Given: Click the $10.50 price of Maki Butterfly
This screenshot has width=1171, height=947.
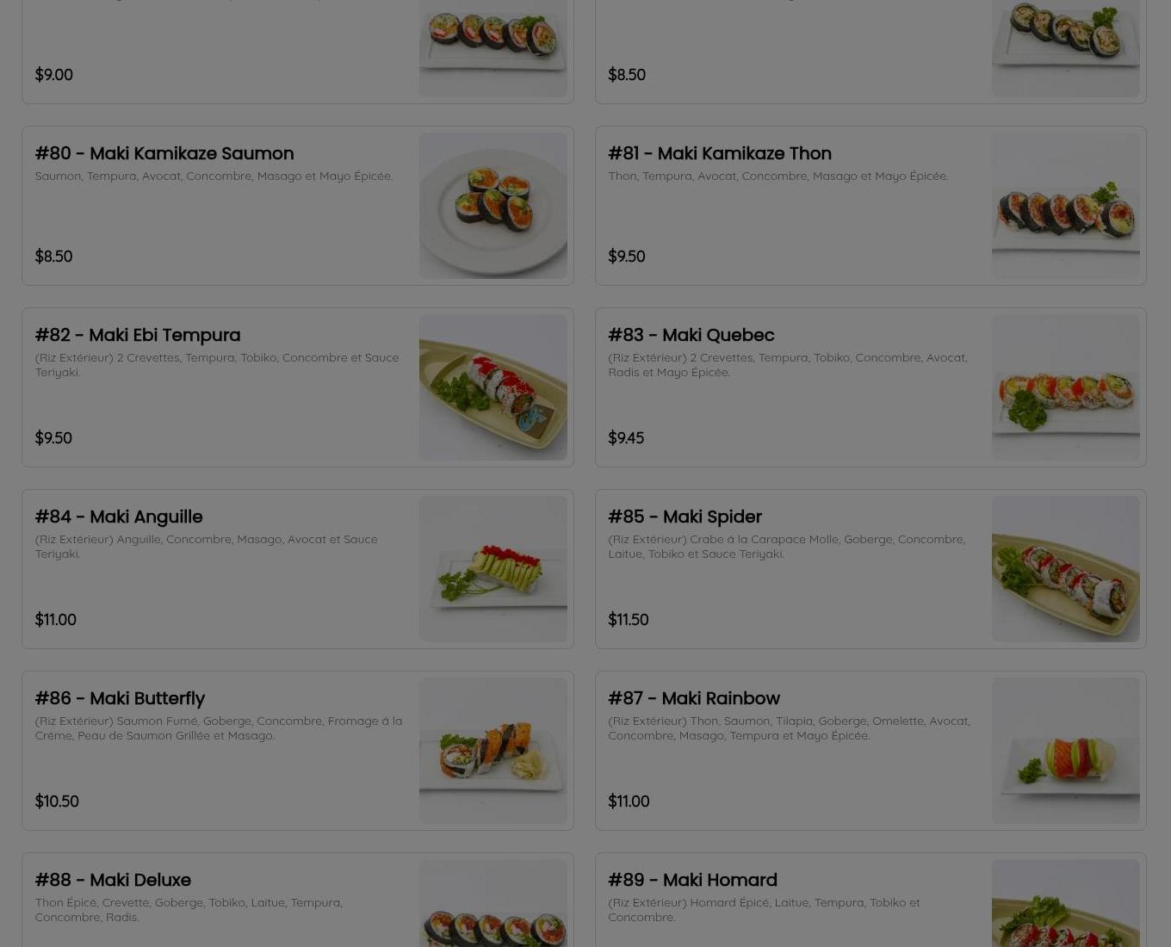Looking at the screenshot, I should coord(57,802).
